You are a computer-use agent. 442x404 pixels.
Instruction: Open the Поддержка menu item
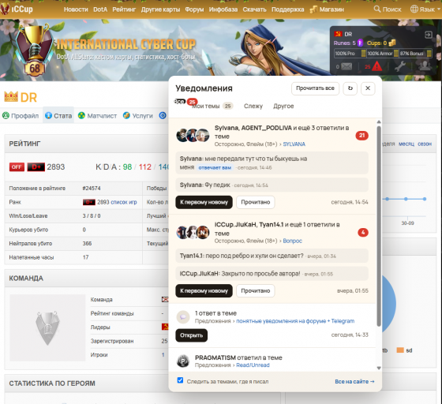point(288,9)
